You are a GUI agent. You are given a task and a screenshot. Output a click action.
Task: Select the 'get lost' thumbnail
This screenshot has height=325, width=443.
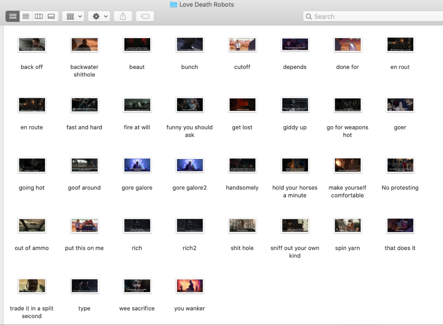[x=242, y=105]
